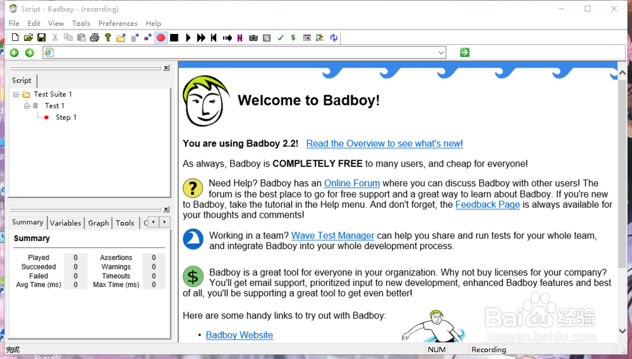Play all with the double arrow button
The image size is (632, 359).
(x=201, y=38)
